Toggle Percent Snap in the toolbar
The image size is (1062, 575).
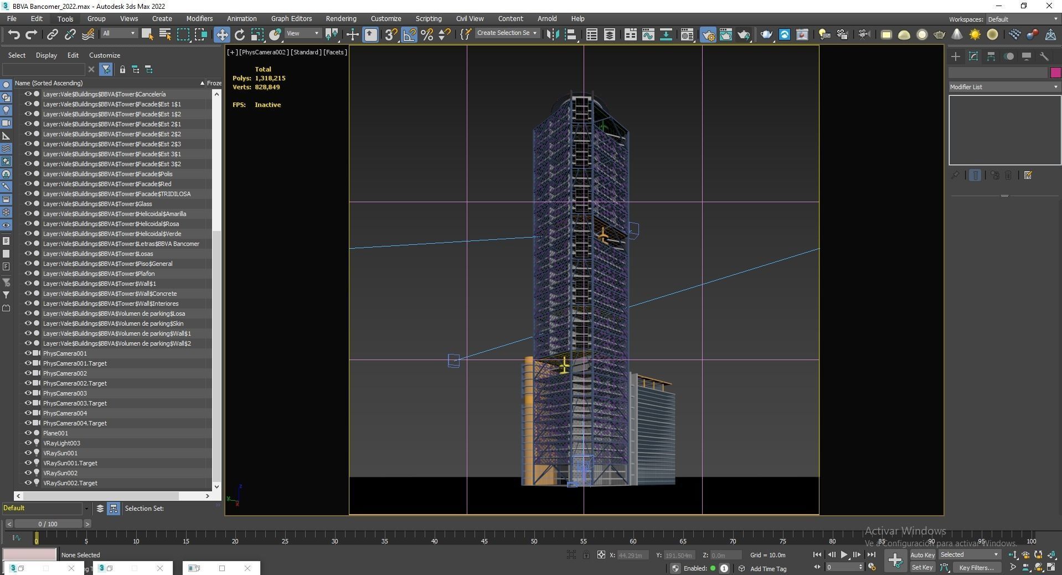pos(427,34)
